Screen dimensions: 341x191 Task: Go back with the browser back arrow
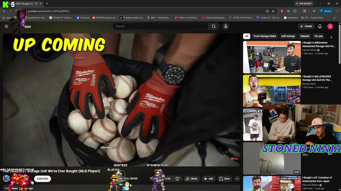point(4,11)
